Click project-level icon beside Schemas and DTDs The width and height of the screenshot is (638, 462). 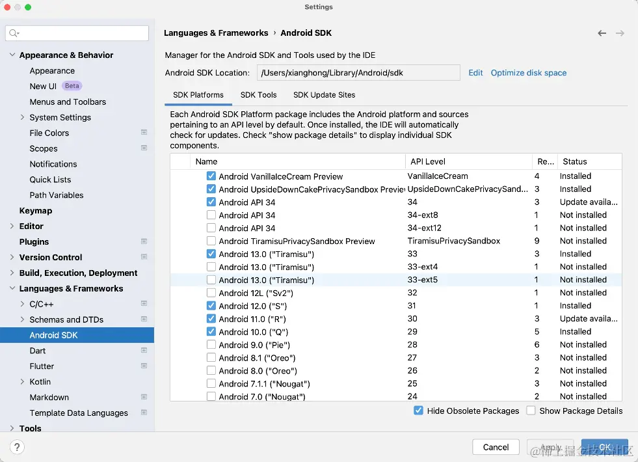coord(144,319)
